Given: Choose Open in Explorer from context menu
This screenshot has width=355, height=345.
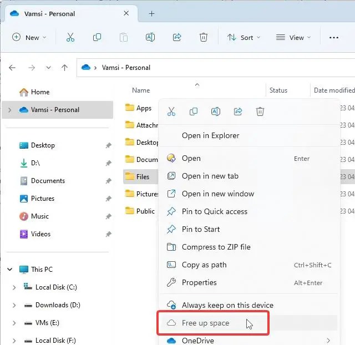Looking at the screenshot, I should [x=249, y=135].
